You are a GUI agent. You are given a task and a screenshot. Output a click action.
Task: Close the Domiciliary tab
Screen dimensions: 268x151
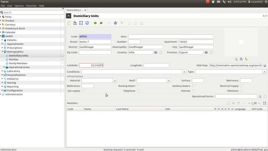click(x=85, y=10)
